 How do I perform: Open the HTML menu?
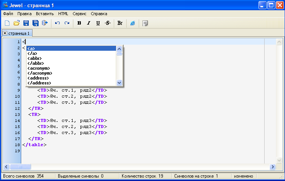pos(63,14)
